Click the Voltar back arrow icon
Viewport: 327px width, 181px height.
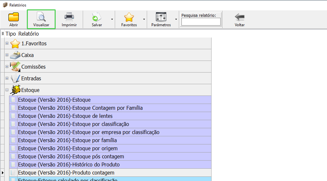click(x=239, y=17)
